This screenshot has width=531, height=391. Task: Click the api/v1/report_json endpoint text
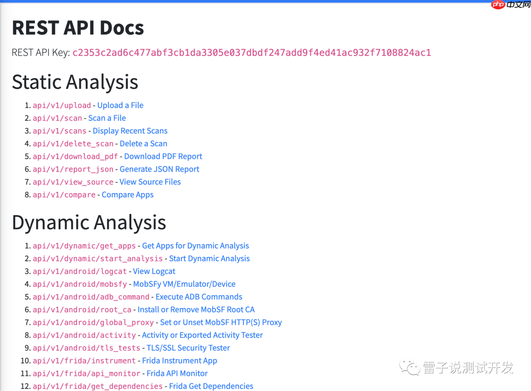point(73,169)
